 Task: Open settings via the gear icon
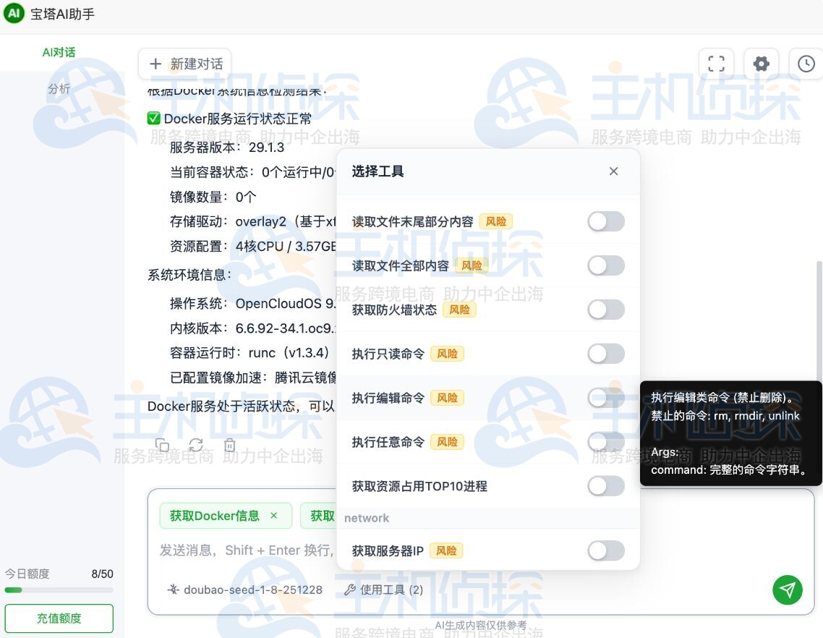[761, 64]
